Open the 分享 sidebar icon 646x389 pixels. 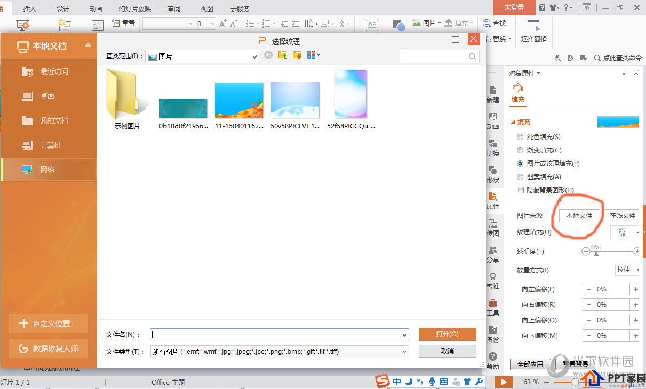coord(493,254)
